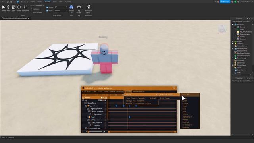Open the Mode Geometric dropdown
Image resolution: width=254 pixels, height=143 pixels.
pos(40,6)
